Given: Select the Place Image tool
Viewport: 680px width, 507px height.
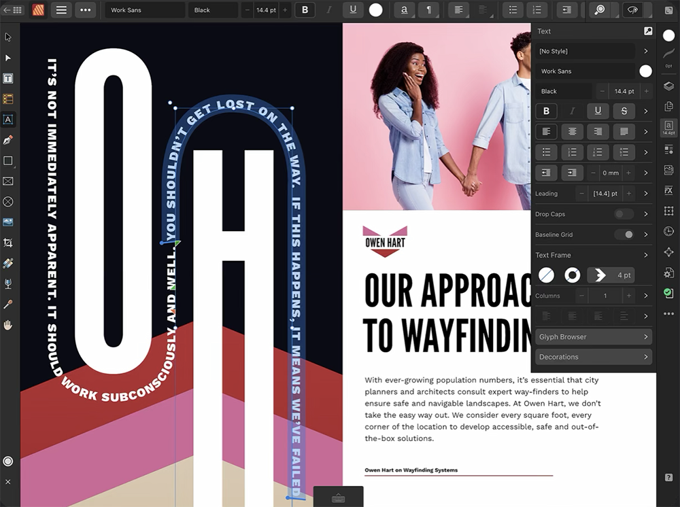Looking at the screenshot, I should point(7,222).
